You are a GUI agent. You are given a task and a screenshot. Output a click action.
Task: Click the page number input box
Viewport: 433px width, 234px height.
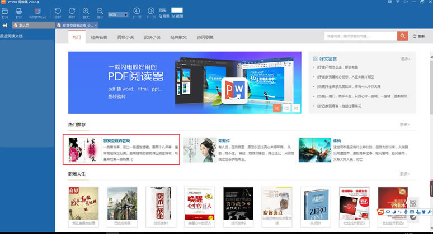tap(177, 10)
